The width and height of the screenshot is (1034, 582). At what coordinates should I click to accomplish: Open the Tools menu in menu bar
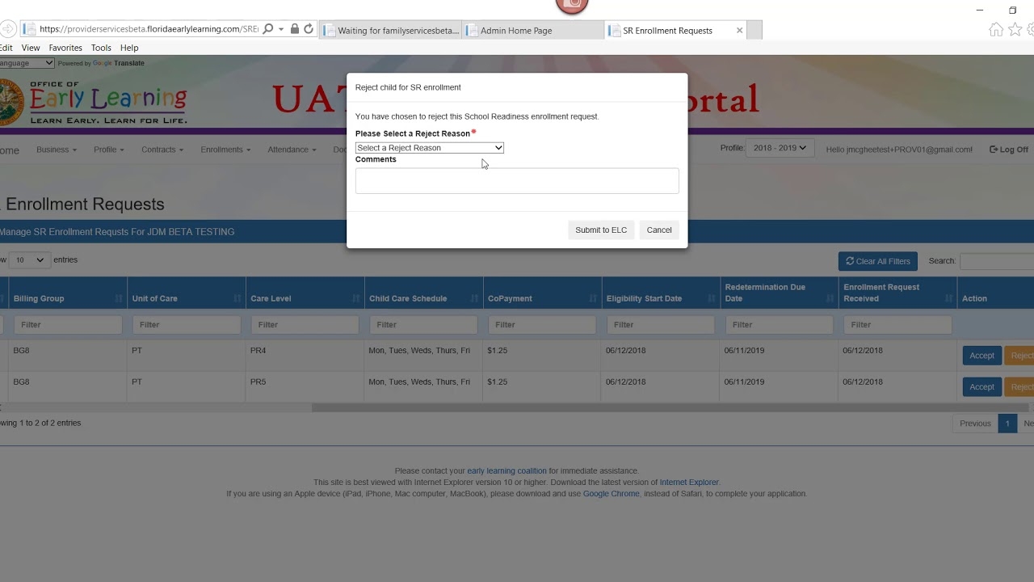click(x=101, y=48)
